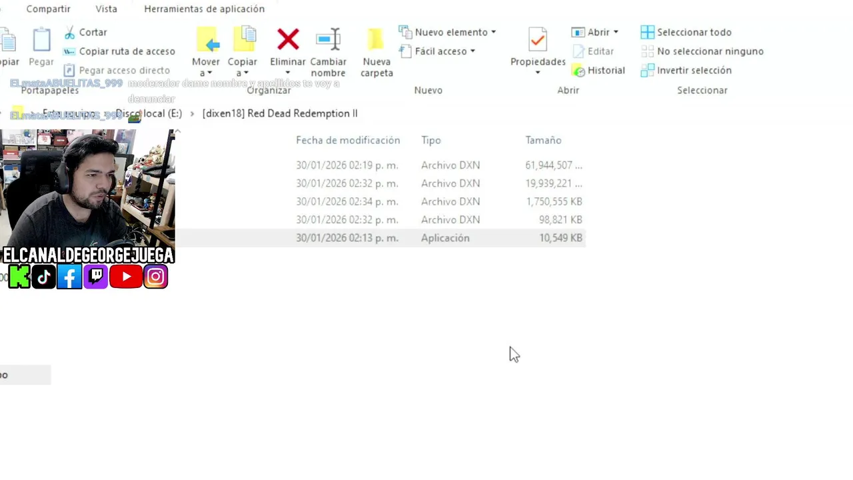Viewport: 853px width, 480px height.
Task: Click No seleccionar ninguno
Action: 702,51
